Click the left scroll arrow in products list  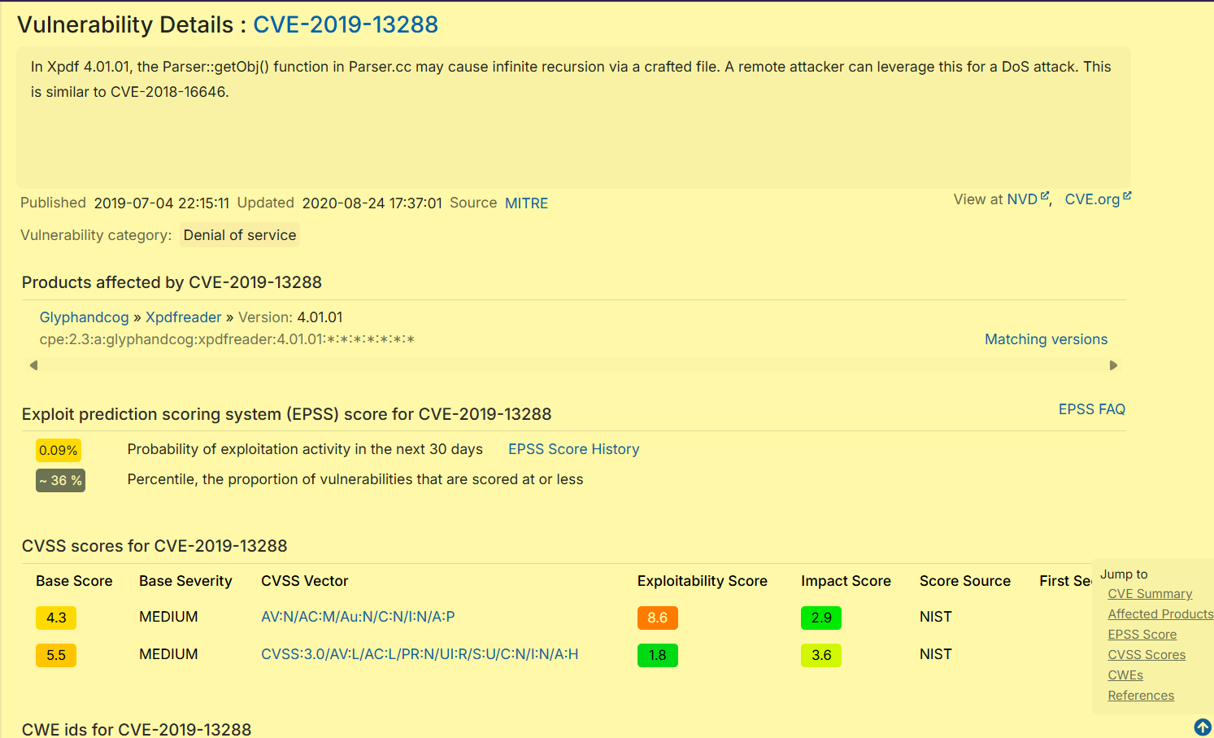pyautogui.click(x=33, y=365)
